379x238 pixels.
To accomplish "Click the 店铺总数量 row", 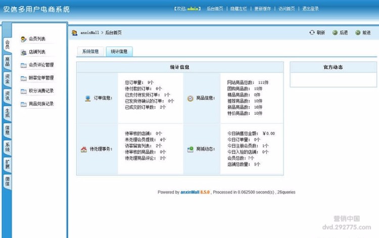I will click(244, 164).
